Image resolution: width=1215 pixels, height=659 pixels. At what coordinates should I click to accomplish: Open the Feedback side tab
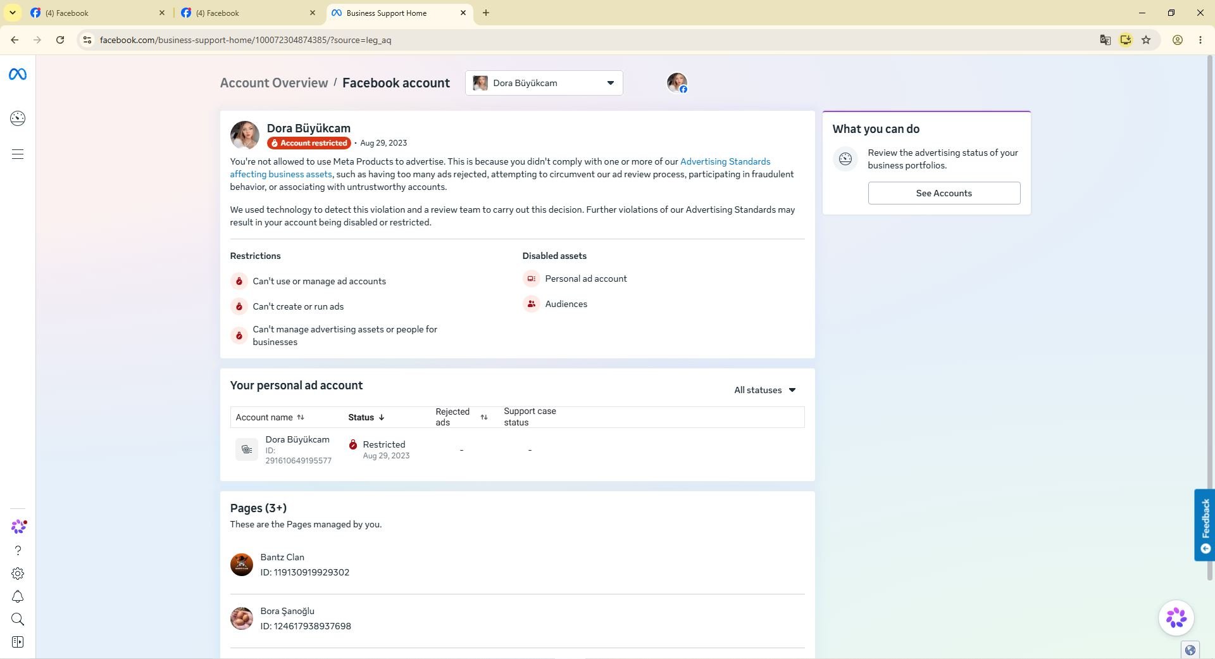pyautogui.click(x=1205, y=525)
